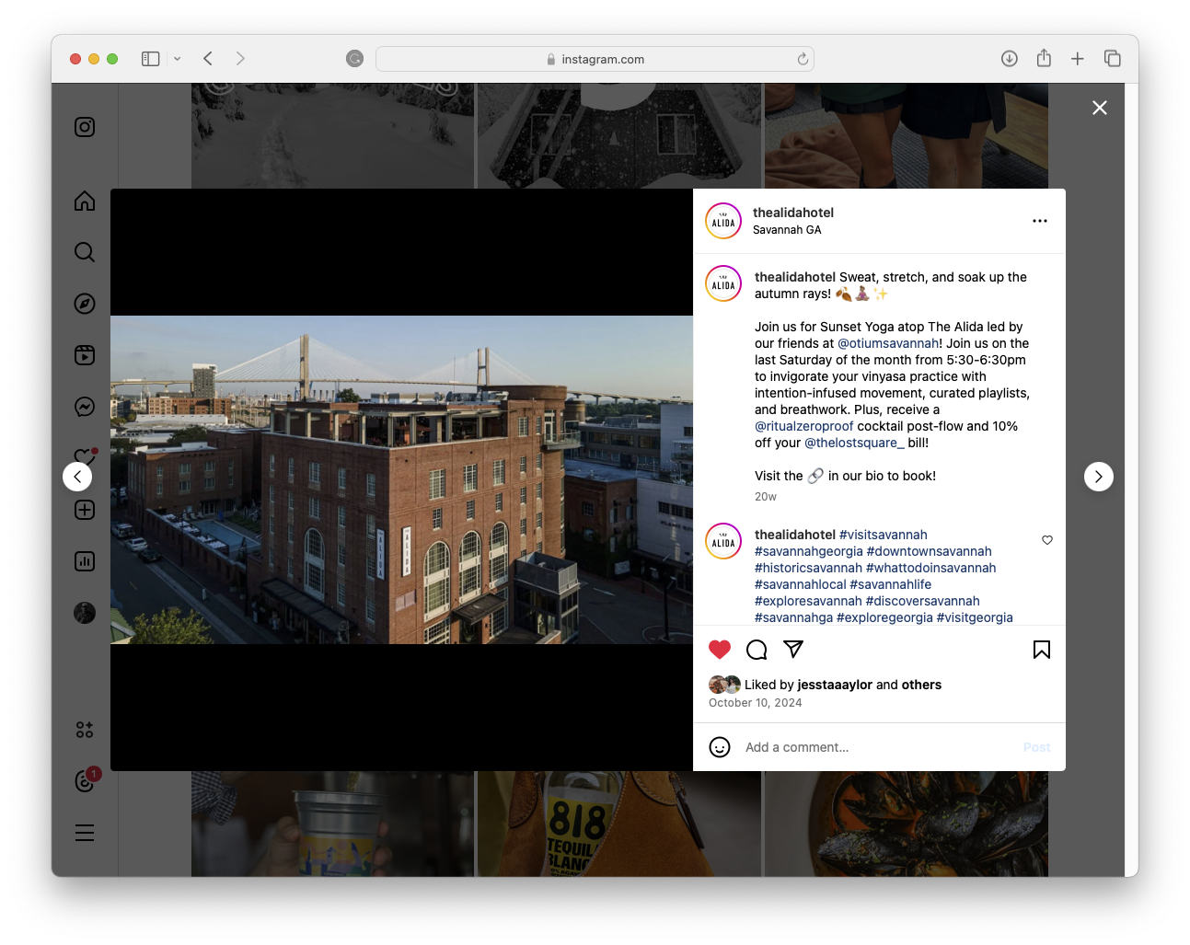Screen dimensions: 1190x945
Task: Open Create new post plus icon
Action: (x=85, y=510)
